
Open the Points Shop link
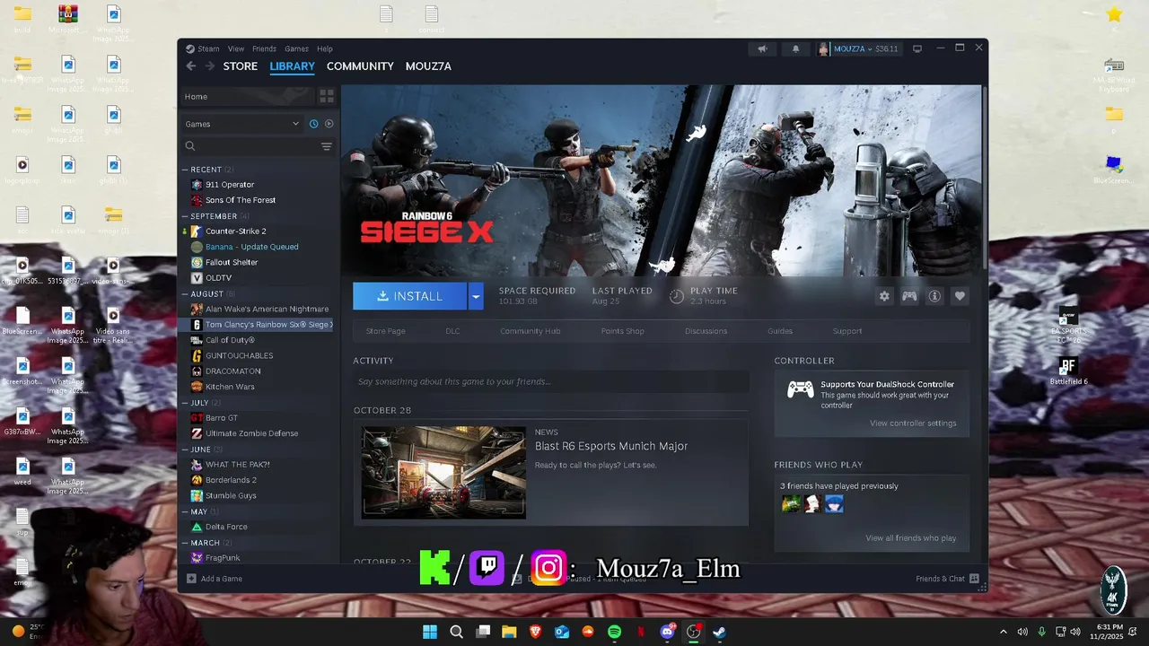[x=622, y=331]
